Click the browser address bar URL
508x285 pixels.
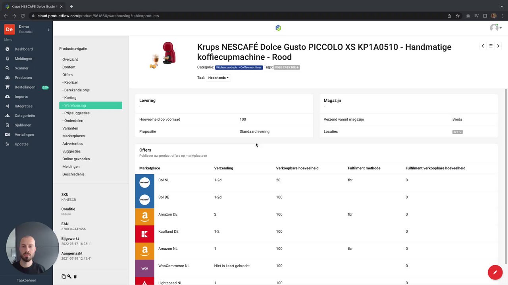point(98,16)
